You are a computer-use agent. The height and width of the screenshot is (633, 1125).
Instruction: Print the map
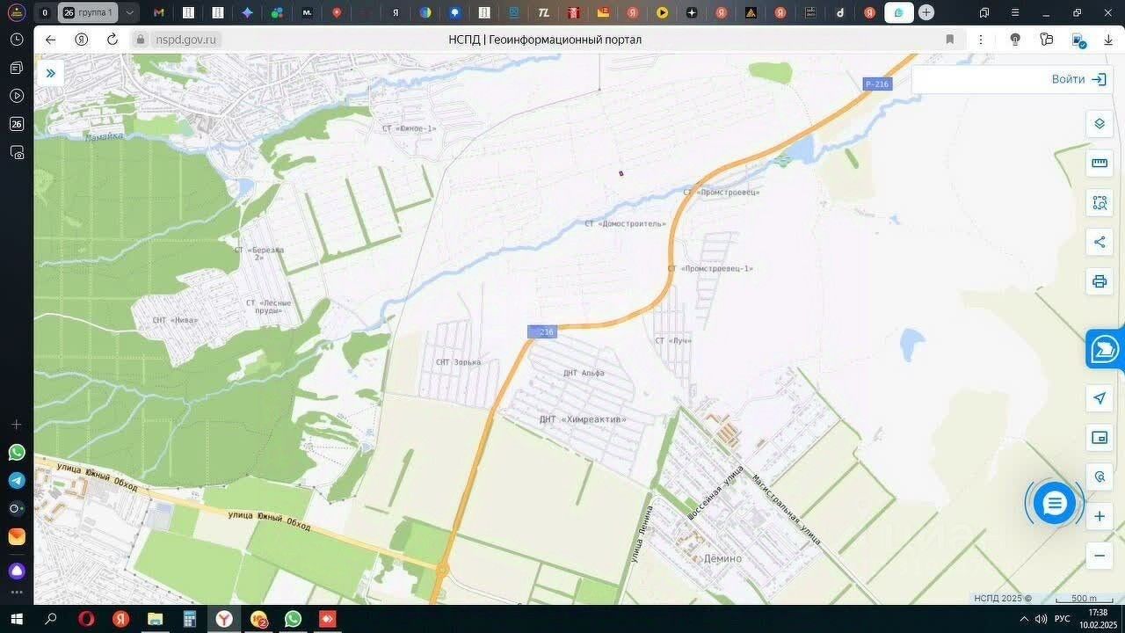tap(1100, 281)
